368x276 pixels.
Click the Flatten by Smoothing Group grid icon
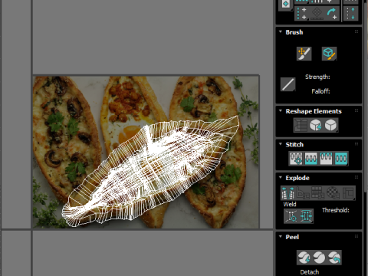(318, 193)
